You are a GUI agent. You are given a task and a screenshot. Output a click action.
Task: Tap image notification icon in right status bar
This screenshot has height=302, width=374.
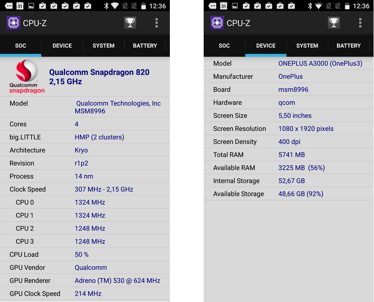pyautogui.click(x=235, y=6)
